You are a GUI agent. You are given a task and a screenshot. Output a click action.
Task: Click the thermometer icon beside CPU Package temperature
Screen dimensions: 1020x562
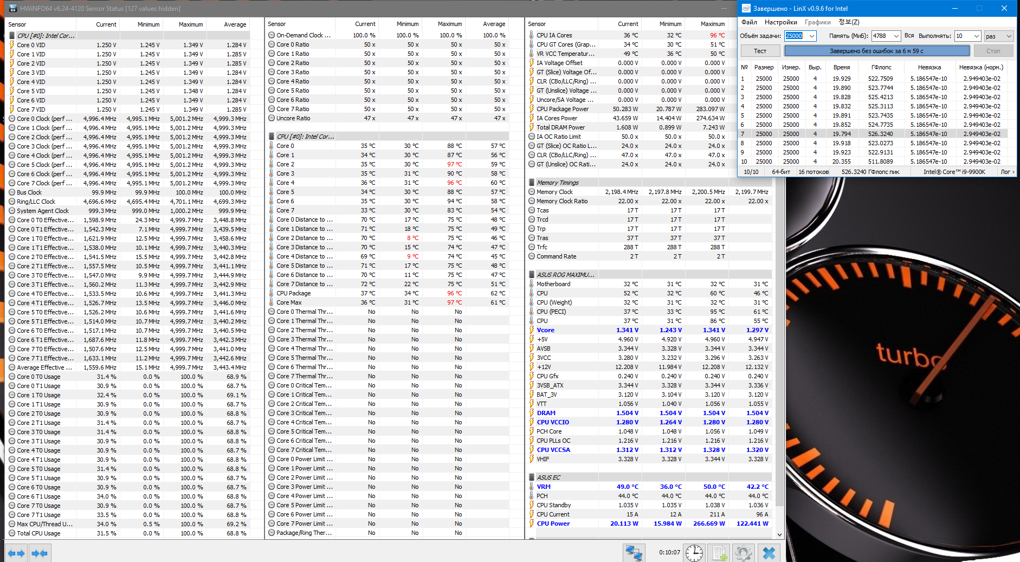(272, 293)
